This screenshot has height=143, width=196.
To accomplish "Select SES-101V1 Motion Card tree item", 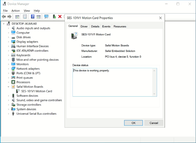I will (36, 91).
